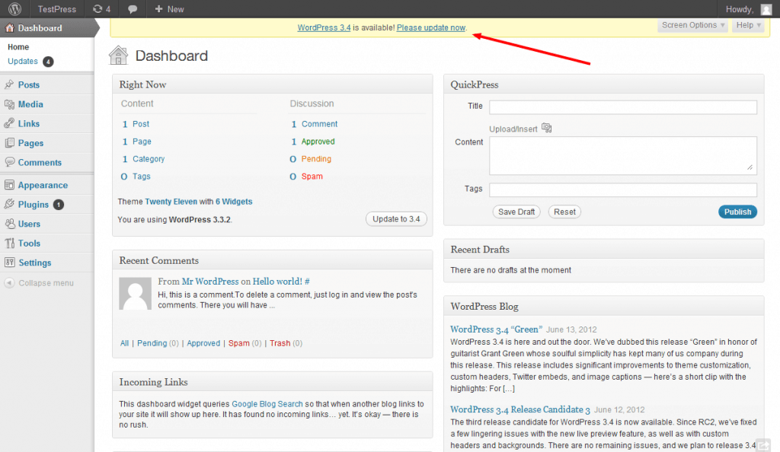View Trash comments link
Screen dimensions: 780x452
(280, 343)
